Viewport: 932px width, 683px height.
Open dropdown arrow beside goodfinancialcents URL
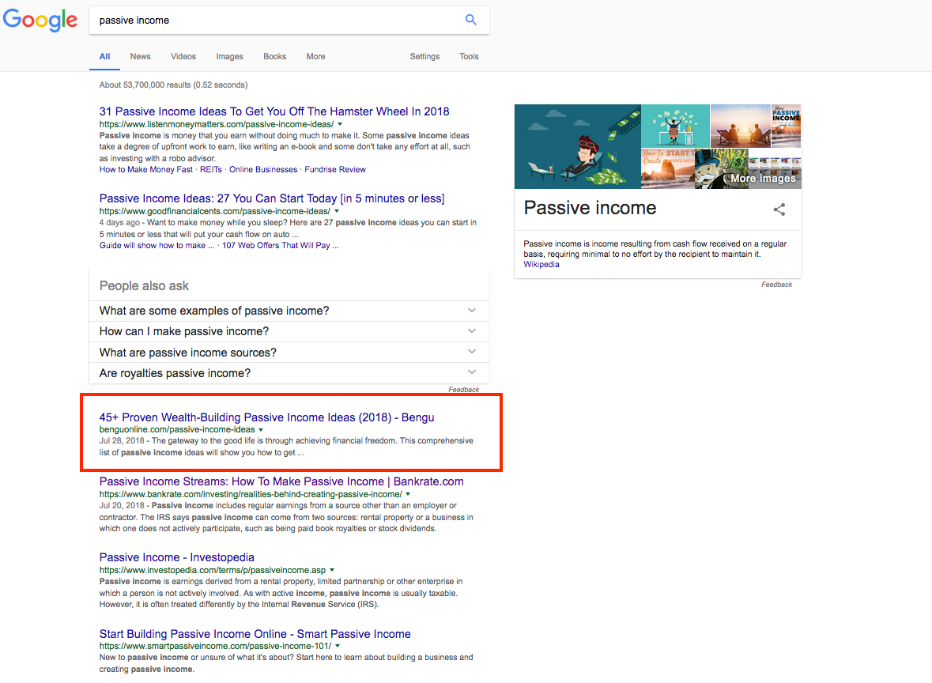click(337, 211)
